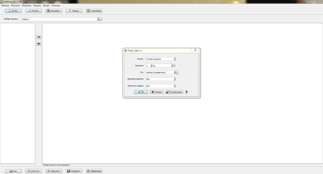
Task: Click the Сохранить button
Action: tap(74, 171)
